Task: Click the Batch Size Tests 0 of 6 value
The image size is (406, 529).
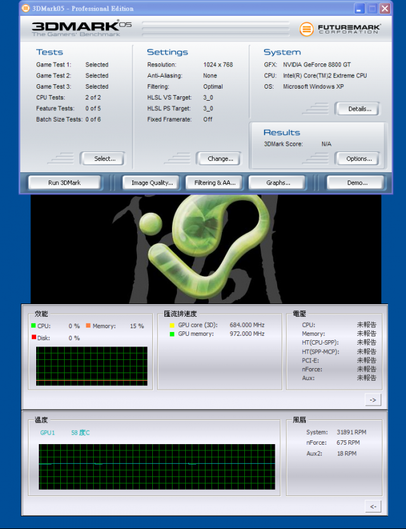Action: coord(93,119)
